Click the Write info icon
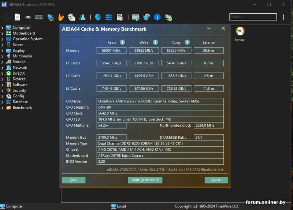 [155, 42]
